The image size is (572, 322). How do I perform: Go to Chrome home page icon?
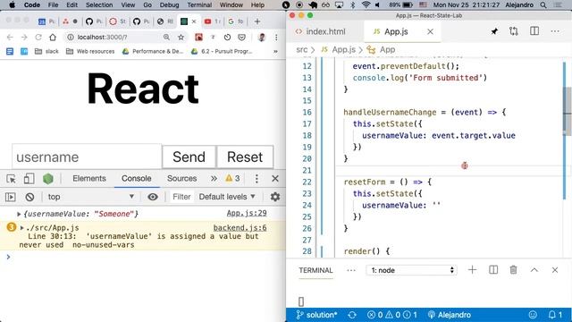click(53, 38)
